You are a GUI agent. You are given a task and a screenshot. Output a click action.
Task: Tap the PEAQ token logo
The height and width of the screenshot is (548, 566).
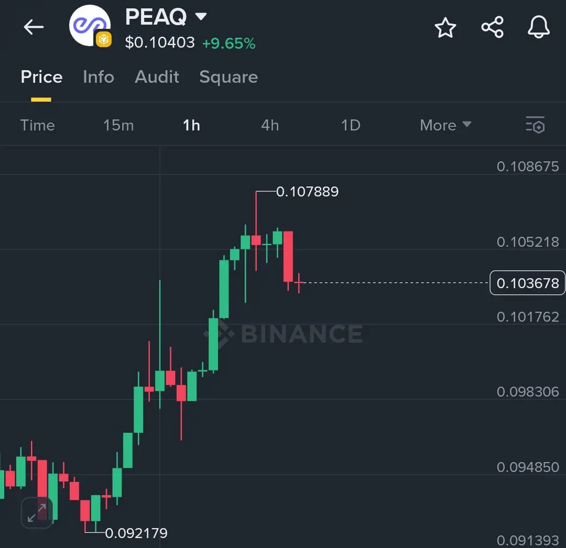tap(89, 25)
